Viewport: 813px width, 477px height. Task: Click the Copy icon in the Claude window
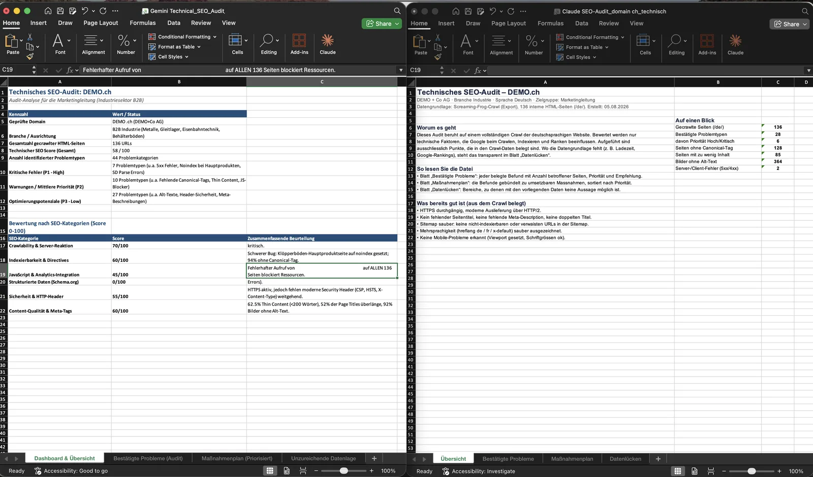click(438, 47)
